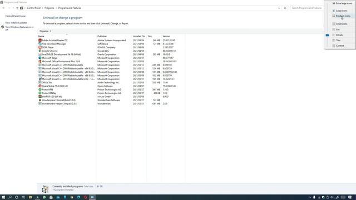Click the view size slider handle

pos(328,35)
